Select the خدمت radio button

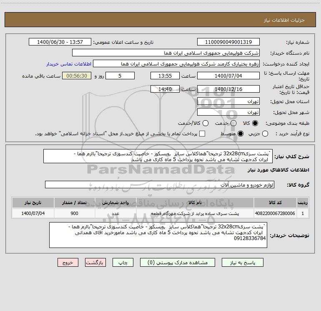[x=233, y=123]
